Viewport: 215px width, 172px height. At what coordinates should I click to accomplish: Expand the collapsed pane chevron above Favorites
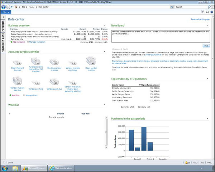pyautogui.click(x=4, y=17)
